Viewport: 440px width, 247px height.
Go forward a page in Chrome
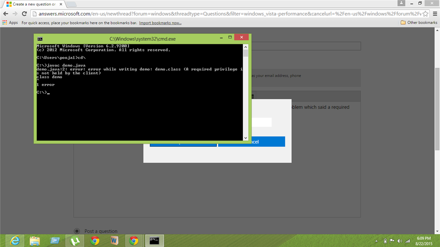(x=15, y=14)
